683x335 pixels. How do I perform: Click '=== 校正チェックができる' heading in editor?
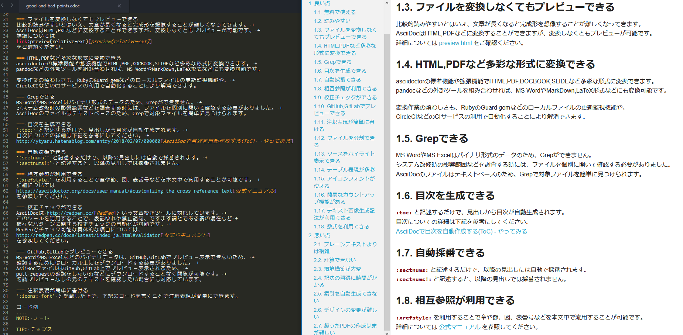[49, 207]
